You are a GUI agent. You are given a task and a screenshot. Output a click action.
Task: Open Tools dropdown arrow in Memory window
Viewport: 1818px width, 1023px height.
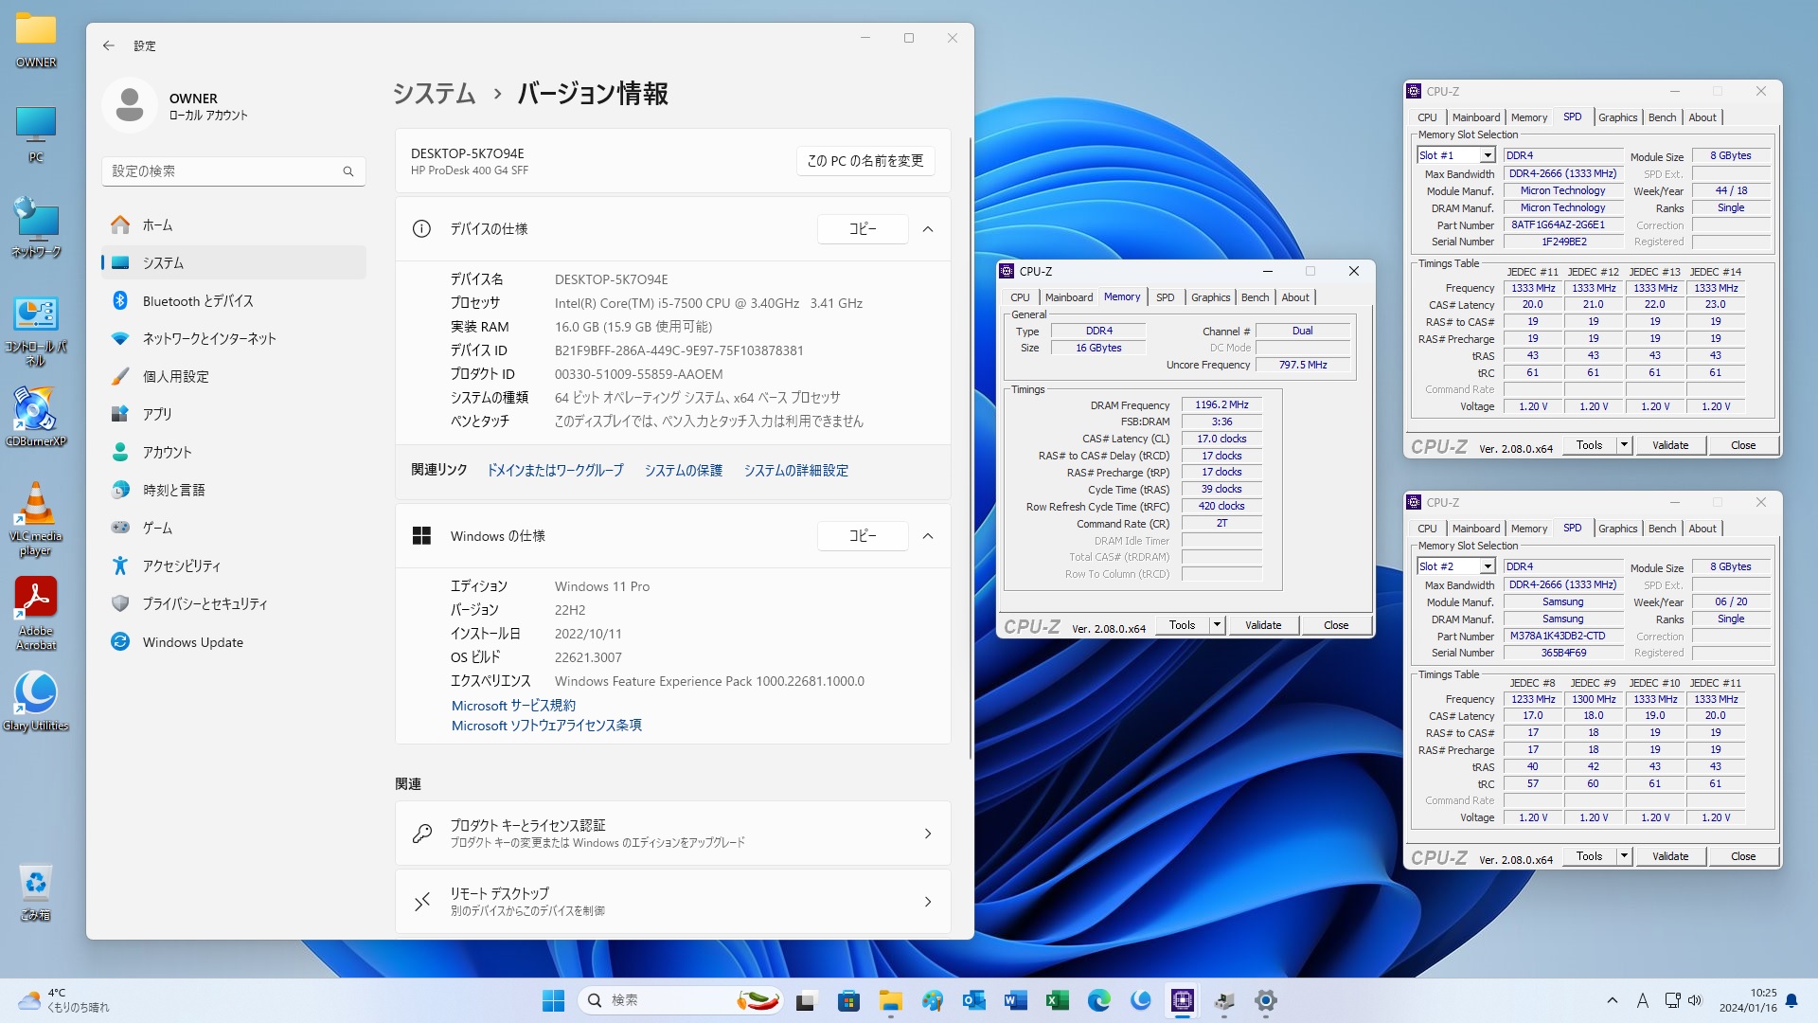[x=1217, y=625]
